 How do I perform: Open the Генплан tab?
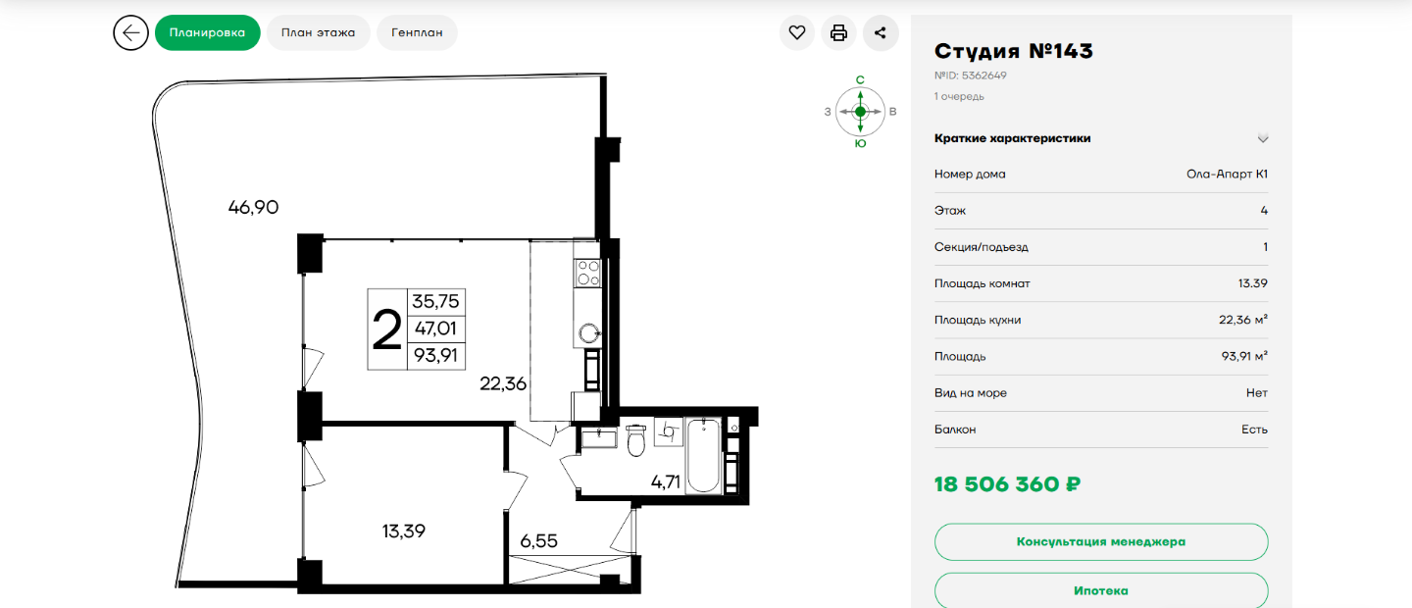[x=417, y=32]
